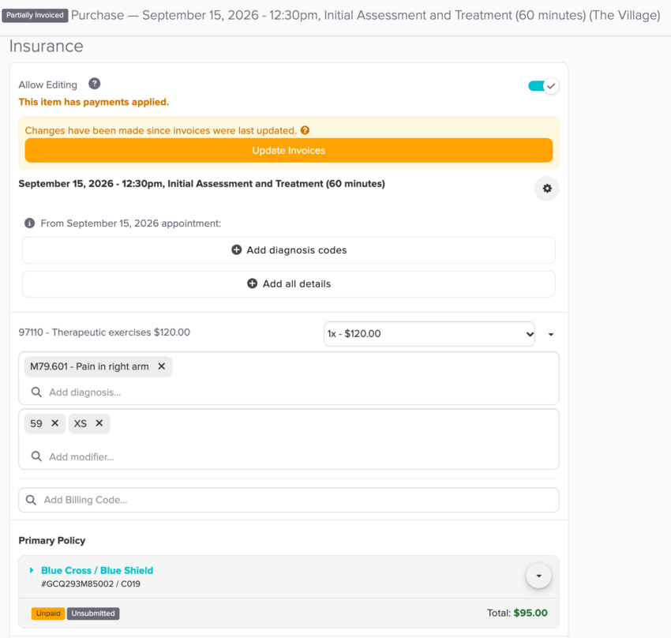Click the Insurance heading
This screenshot has height=638, width=671.
click(47, 47)
